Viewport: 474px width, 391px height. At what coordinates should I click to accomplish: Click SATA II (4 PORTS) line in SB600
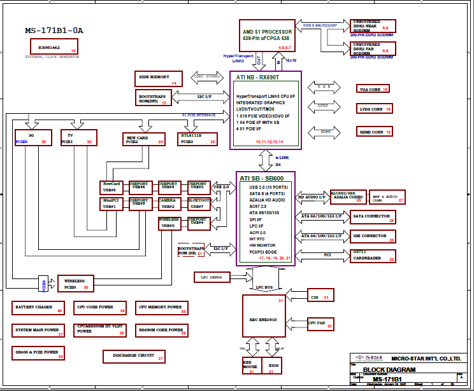(267, 194)
